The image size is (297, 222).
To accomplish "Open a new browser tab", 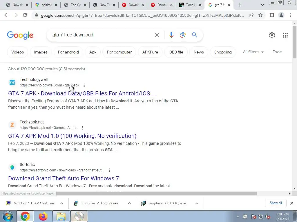I will [240, 5].
